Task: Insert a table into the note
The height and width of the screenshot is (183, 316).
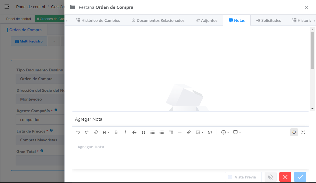Action: 171,132
